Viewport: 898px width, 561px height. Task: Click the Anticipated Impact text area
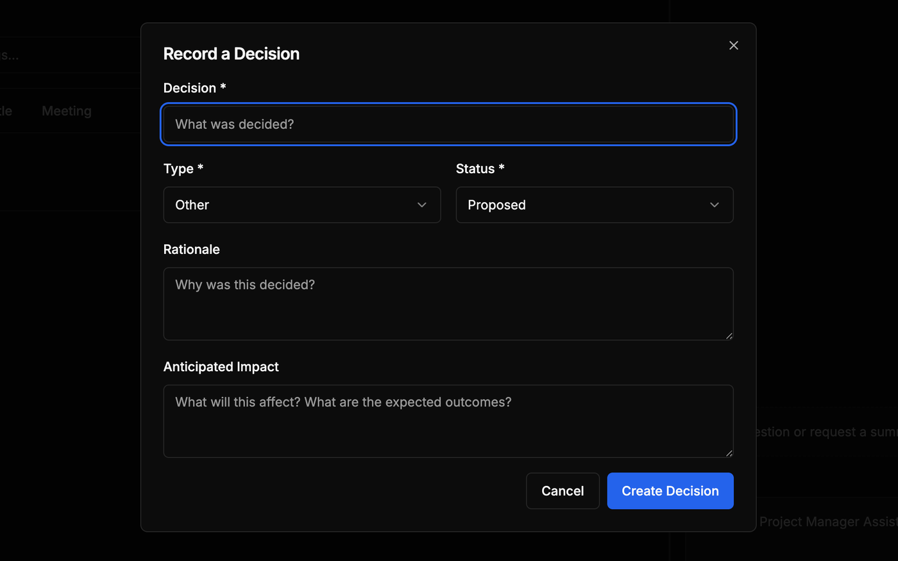pos(448,421)
